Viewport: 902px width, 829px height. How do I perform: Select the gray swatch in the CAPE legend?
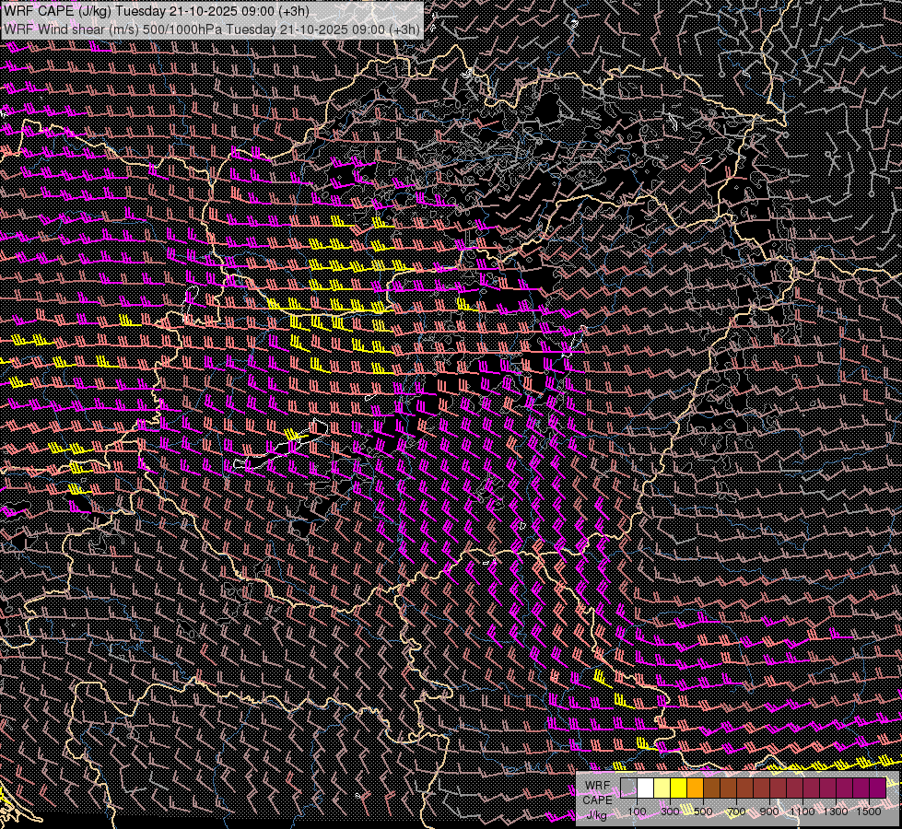point(628,788)
